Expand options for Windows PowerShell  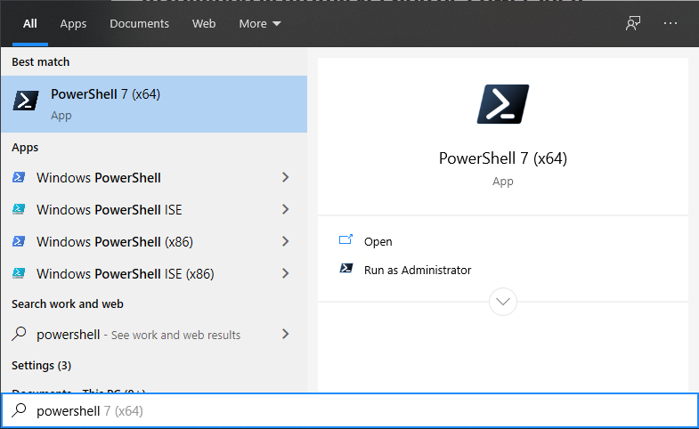[x=285, y=177]
